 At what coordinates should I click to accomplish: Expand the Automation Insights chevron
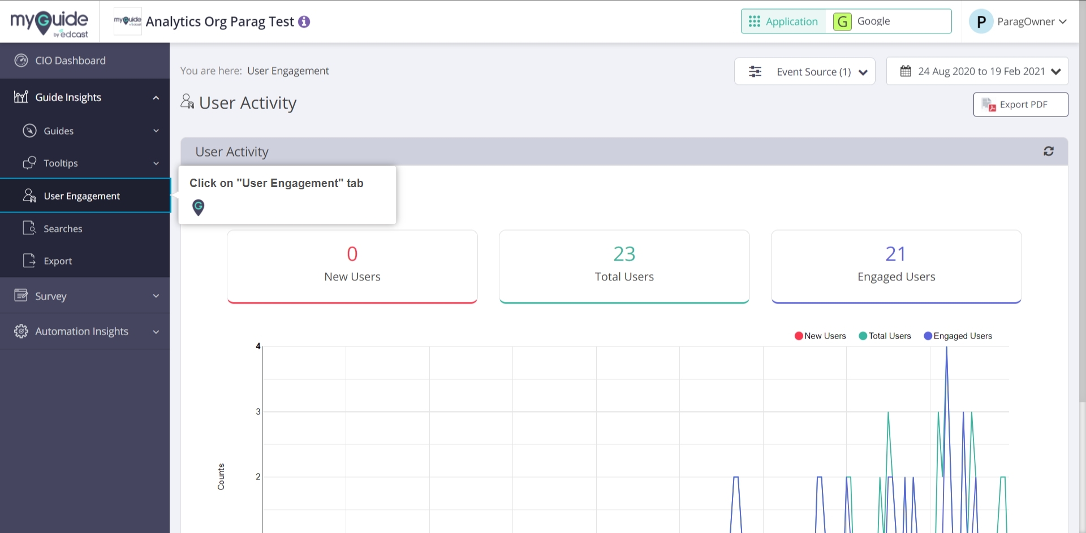point(156,332)
